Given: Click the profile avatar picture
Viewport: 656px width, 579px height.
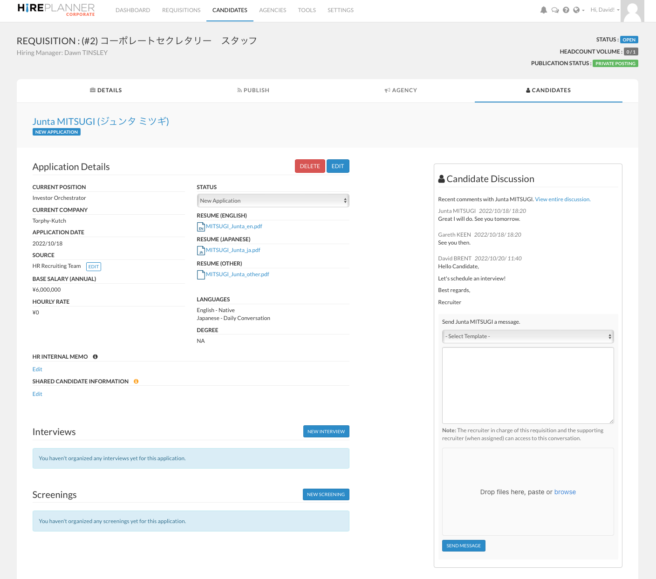Looking at the screenshot, I should [x=632, y=11].
